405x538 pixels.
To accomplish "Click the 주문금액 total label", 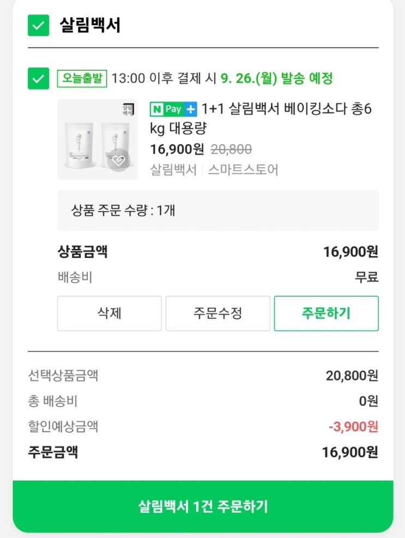I will 53,452.
